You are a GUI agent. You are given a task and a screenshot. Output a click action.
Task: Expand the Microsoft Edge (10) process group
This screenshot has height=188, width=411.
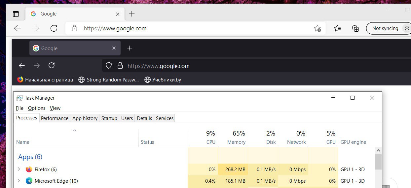(x=19, y=181)
